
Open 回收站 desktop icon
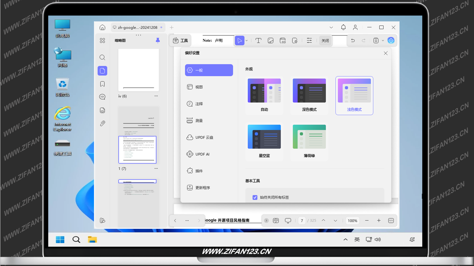point(62,87)
